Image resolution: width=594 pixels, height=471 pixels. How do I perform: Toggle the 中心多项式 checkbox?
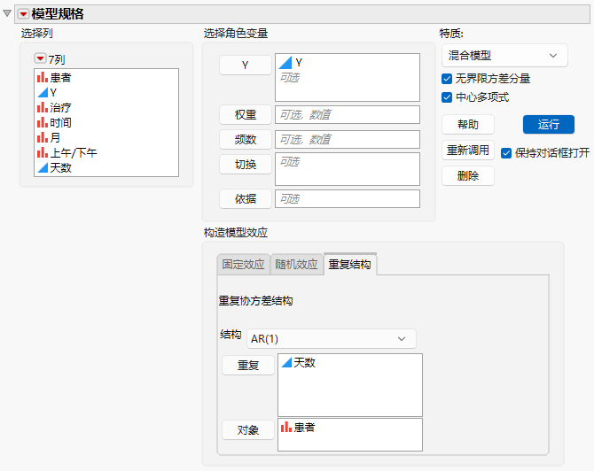pos(447,97)
